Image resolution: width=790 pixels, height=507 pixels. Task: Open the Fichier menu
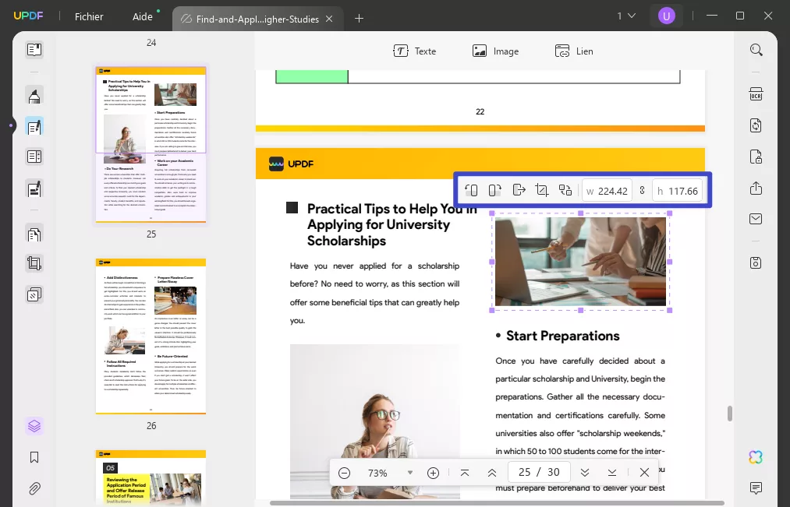pyautogui.click(x=89, y=16)
